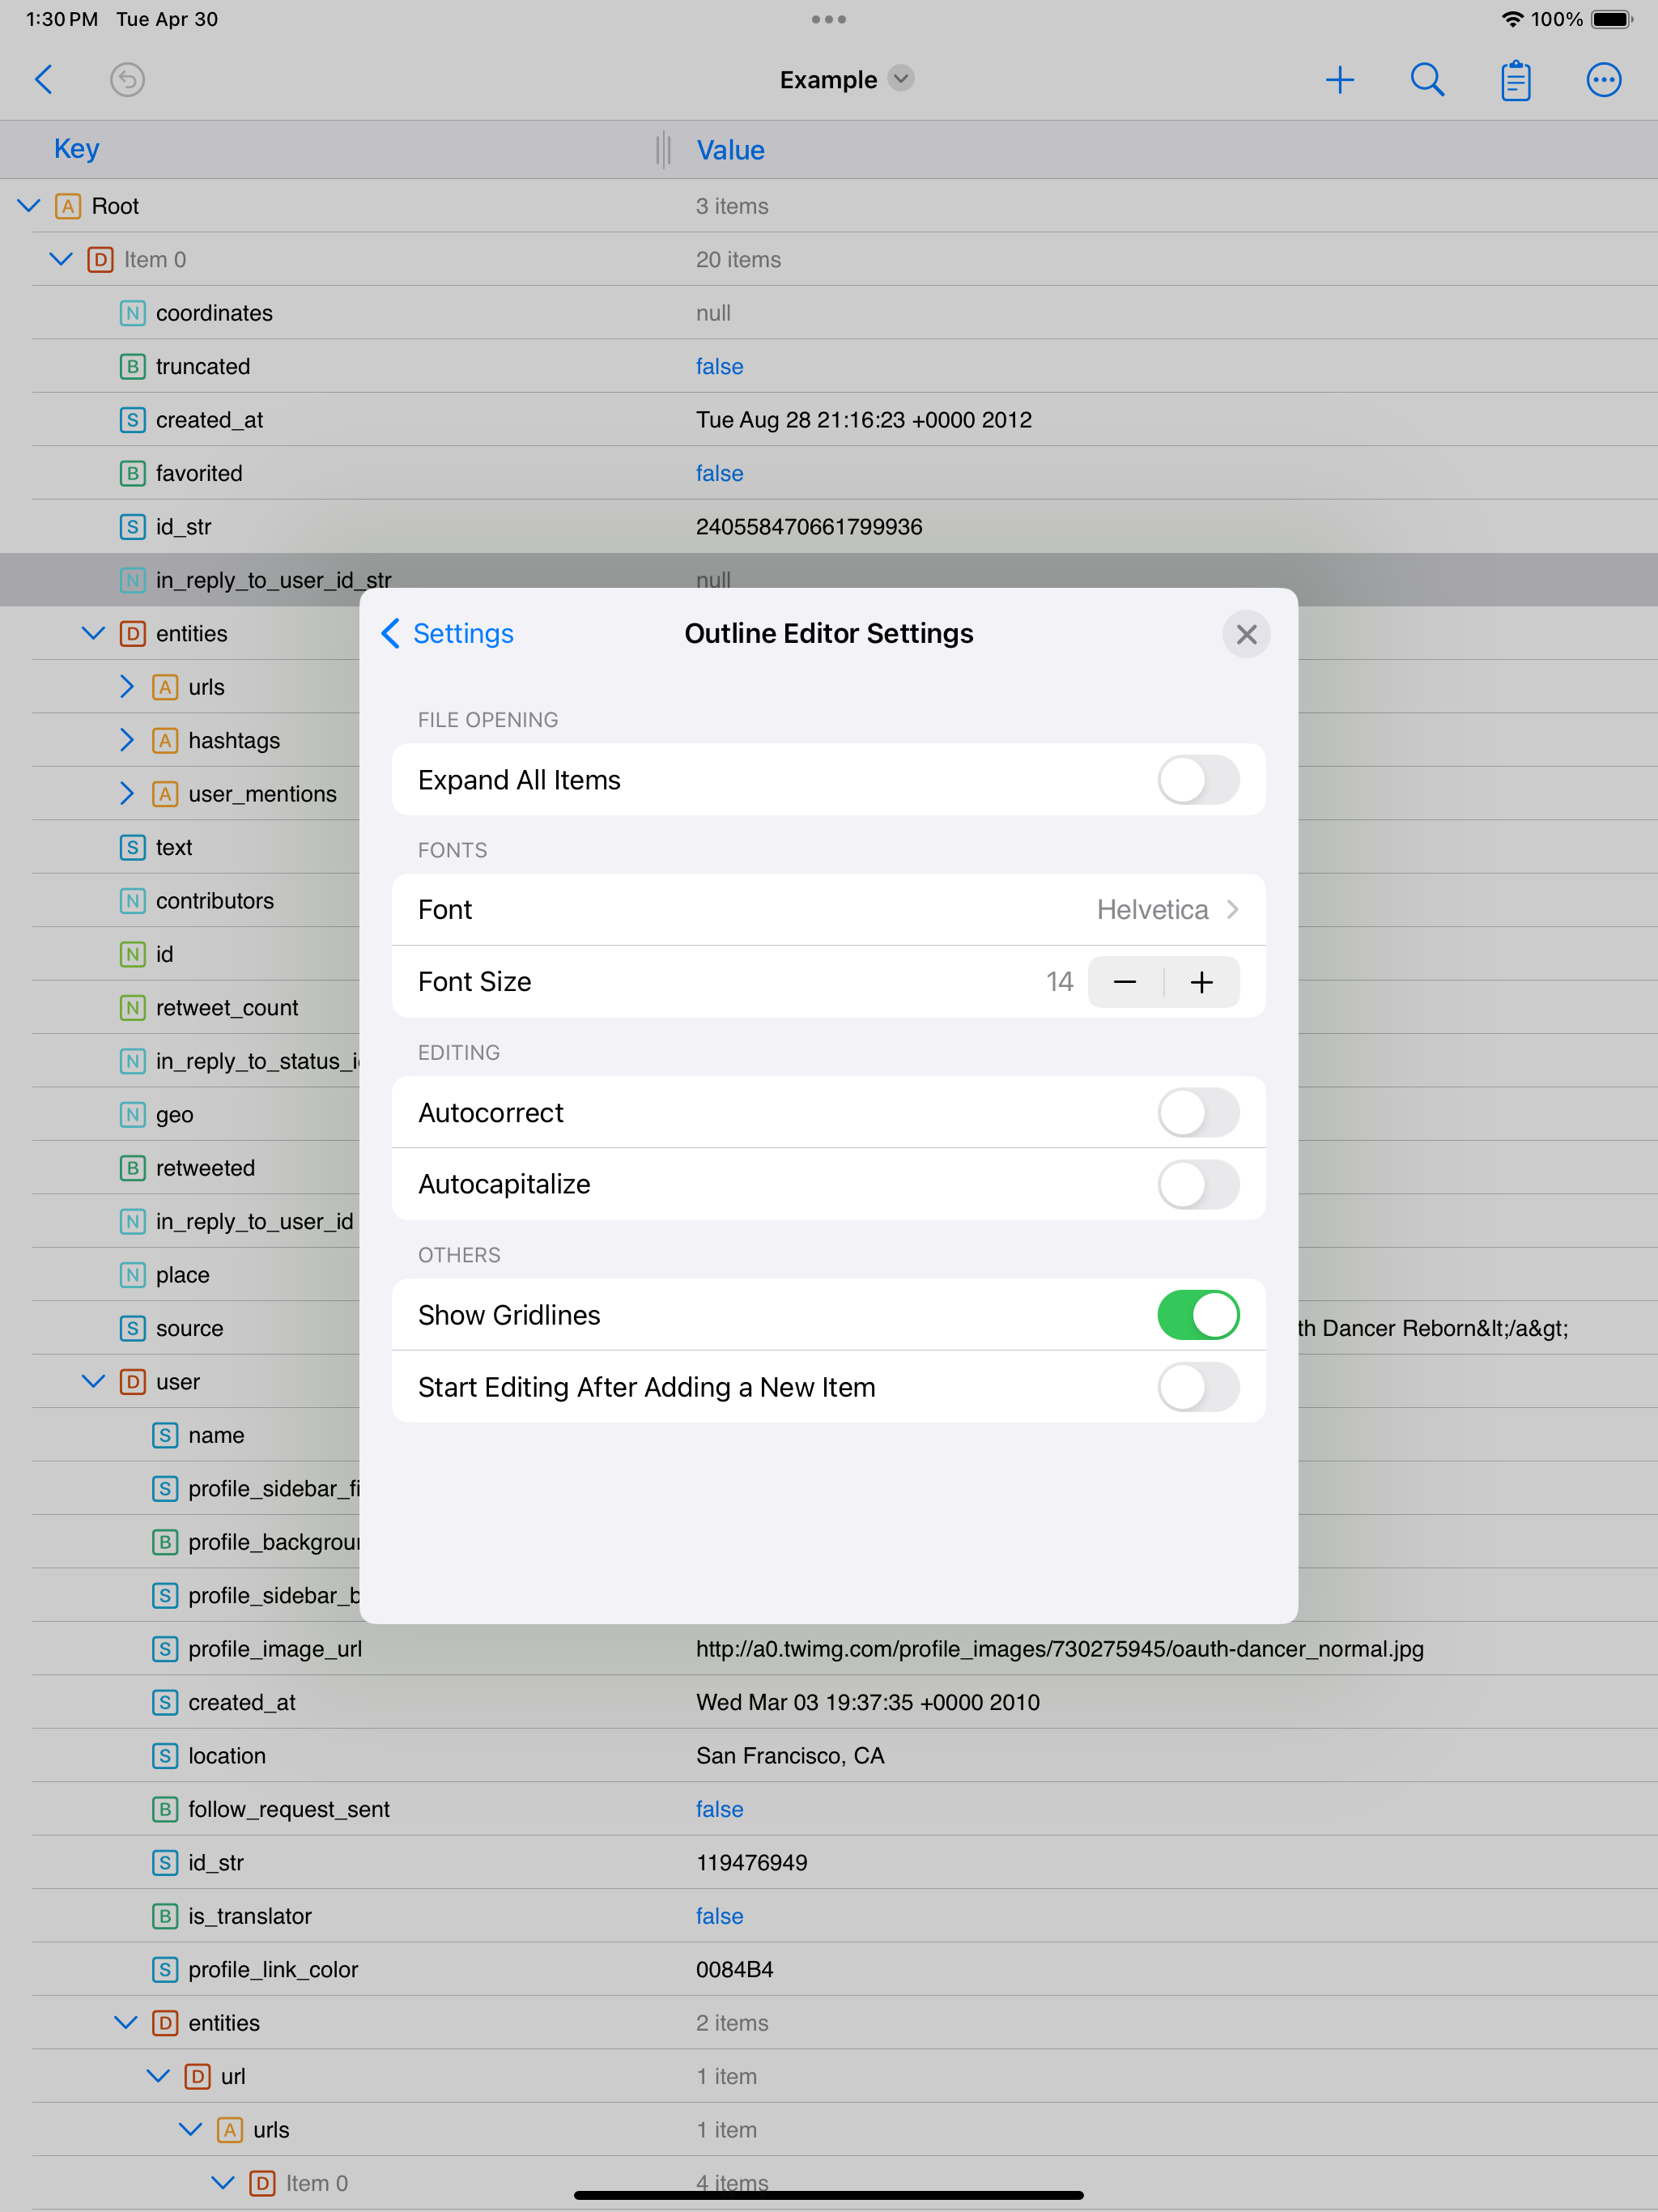Expand the urls array under first entities
The height and width of the screenshot is (2212, 1658).
click(x=126, y=687)
